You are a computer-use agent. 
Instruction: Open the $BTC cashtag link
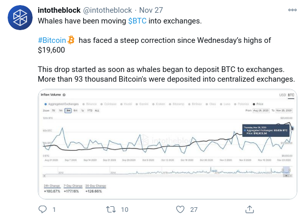(x=137, y=21)
